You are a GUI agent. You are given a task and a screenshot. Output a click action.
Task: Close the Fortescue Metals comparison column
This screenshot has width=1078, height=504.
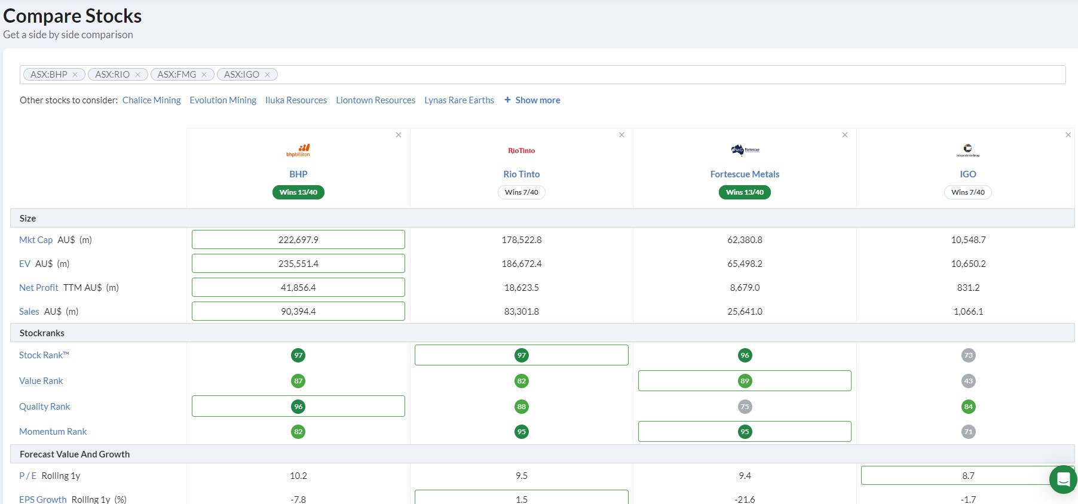point(845,135)
